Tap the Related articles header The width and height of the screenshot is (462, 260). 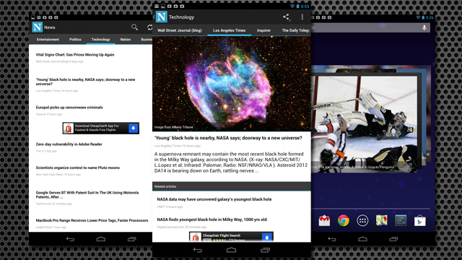click(x=232, y=186)
